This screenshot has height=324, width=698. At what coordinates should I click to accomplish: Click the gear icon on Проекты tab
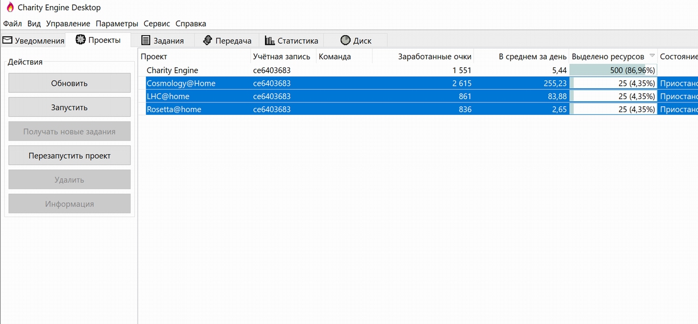pyautogui.click(x=81, y=39)
